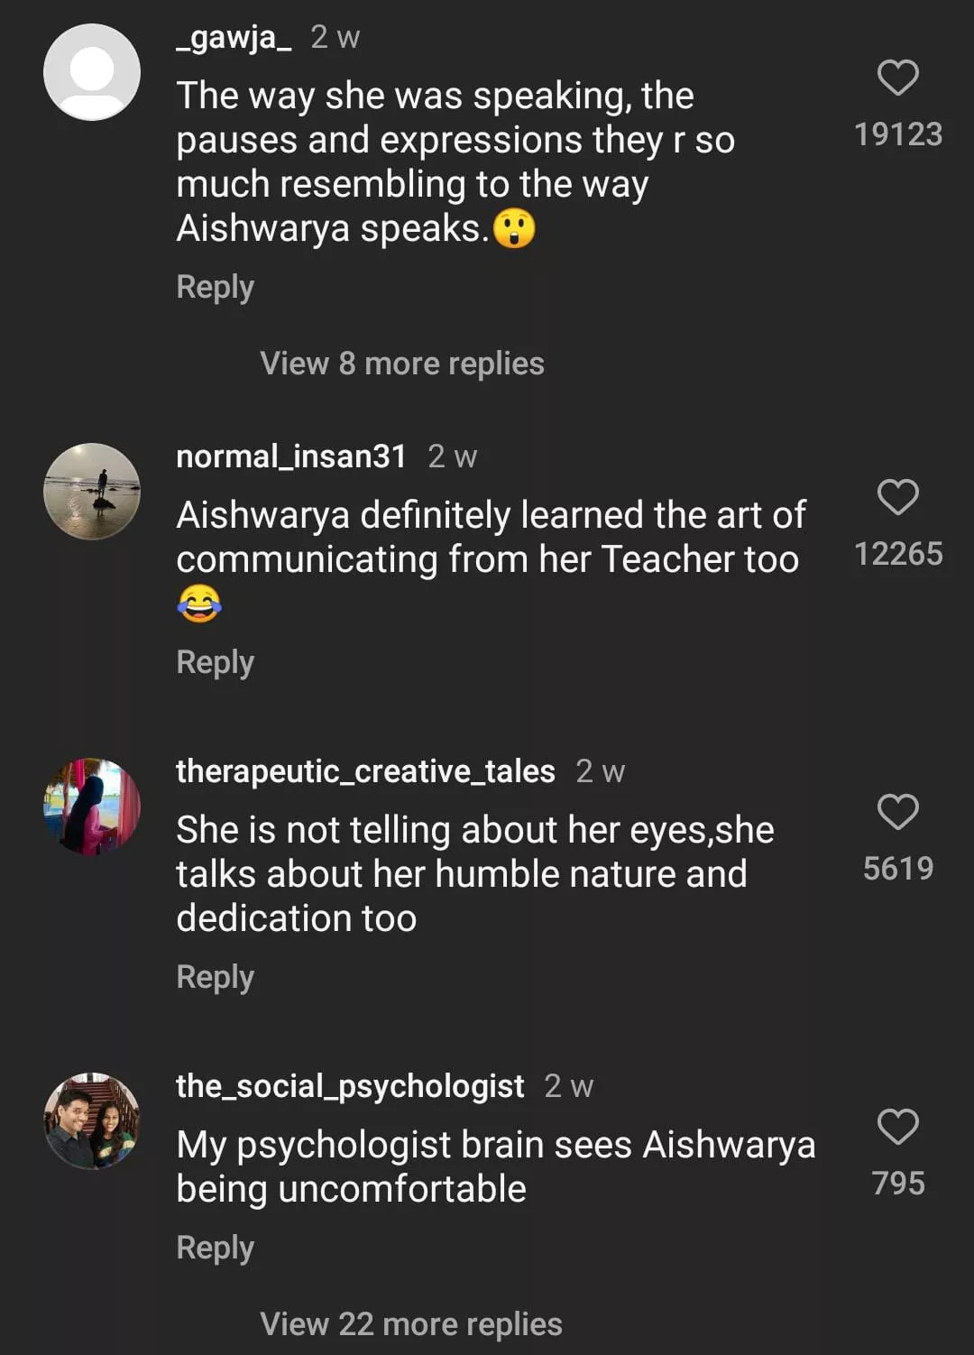Viewport: 974px width, 1355px height.
Task: View the 12265 like count
Action: coord(897,554)
